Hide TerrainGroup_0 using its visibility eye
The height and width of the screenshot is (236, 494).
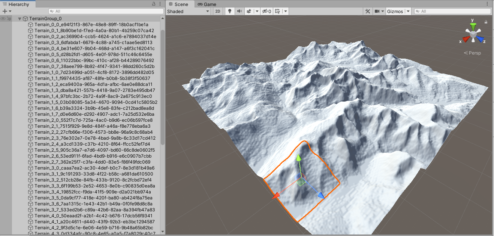click(3, 18)
